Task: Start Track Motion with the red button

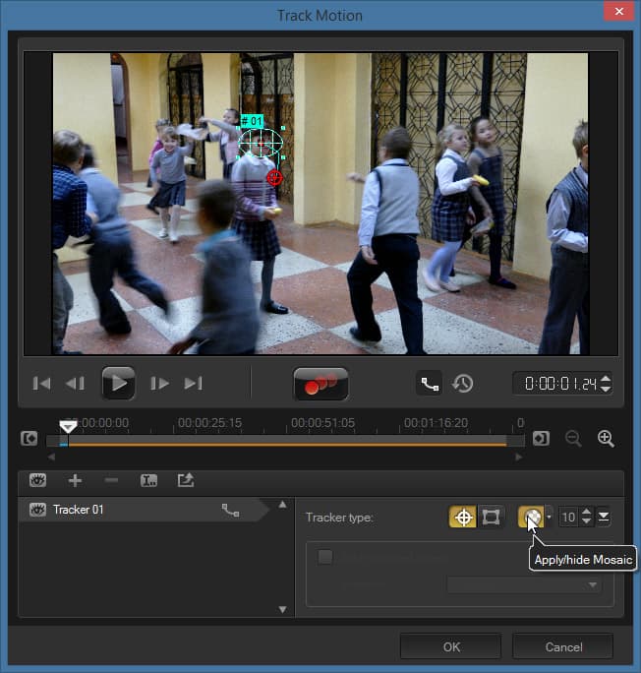Action: 320,384
